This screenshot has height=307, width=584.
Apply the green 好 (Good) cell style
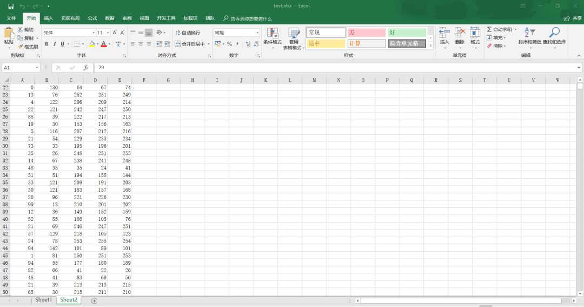coord(407,32)
